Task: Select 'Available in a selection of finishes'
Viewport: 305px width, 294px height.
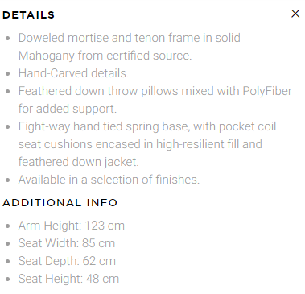Action: 109,180
